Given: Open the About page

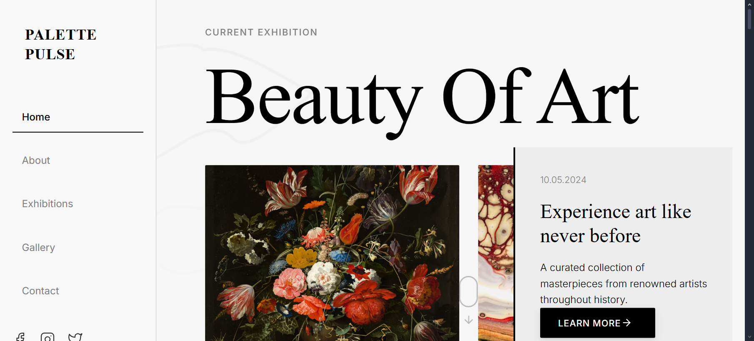Looking at the screenshot, I should [36, 160].
